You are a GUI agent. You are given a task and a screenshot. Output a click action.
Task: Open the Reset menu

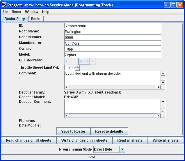[17, 12]
